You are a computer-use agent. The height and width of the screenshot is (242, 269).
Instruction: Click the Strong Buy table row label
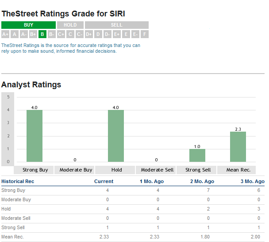13,191
